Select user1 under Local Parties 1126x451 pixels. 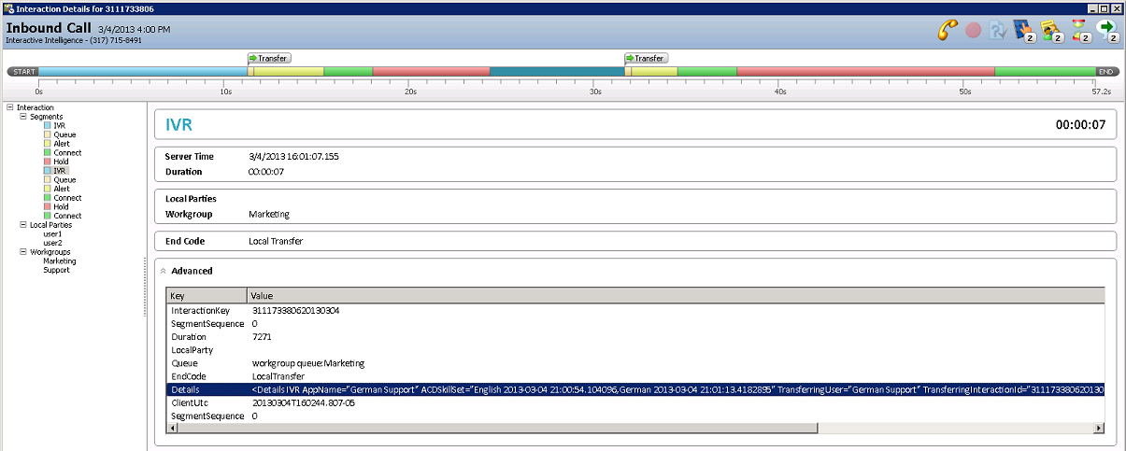point(52,233)
